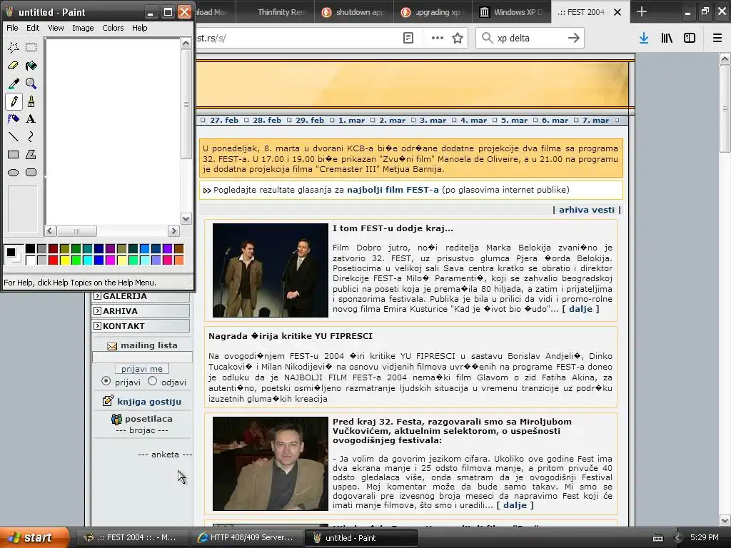Select the Rectangle shape tool in Paint
731x548 pixels.
click(14, 154)
